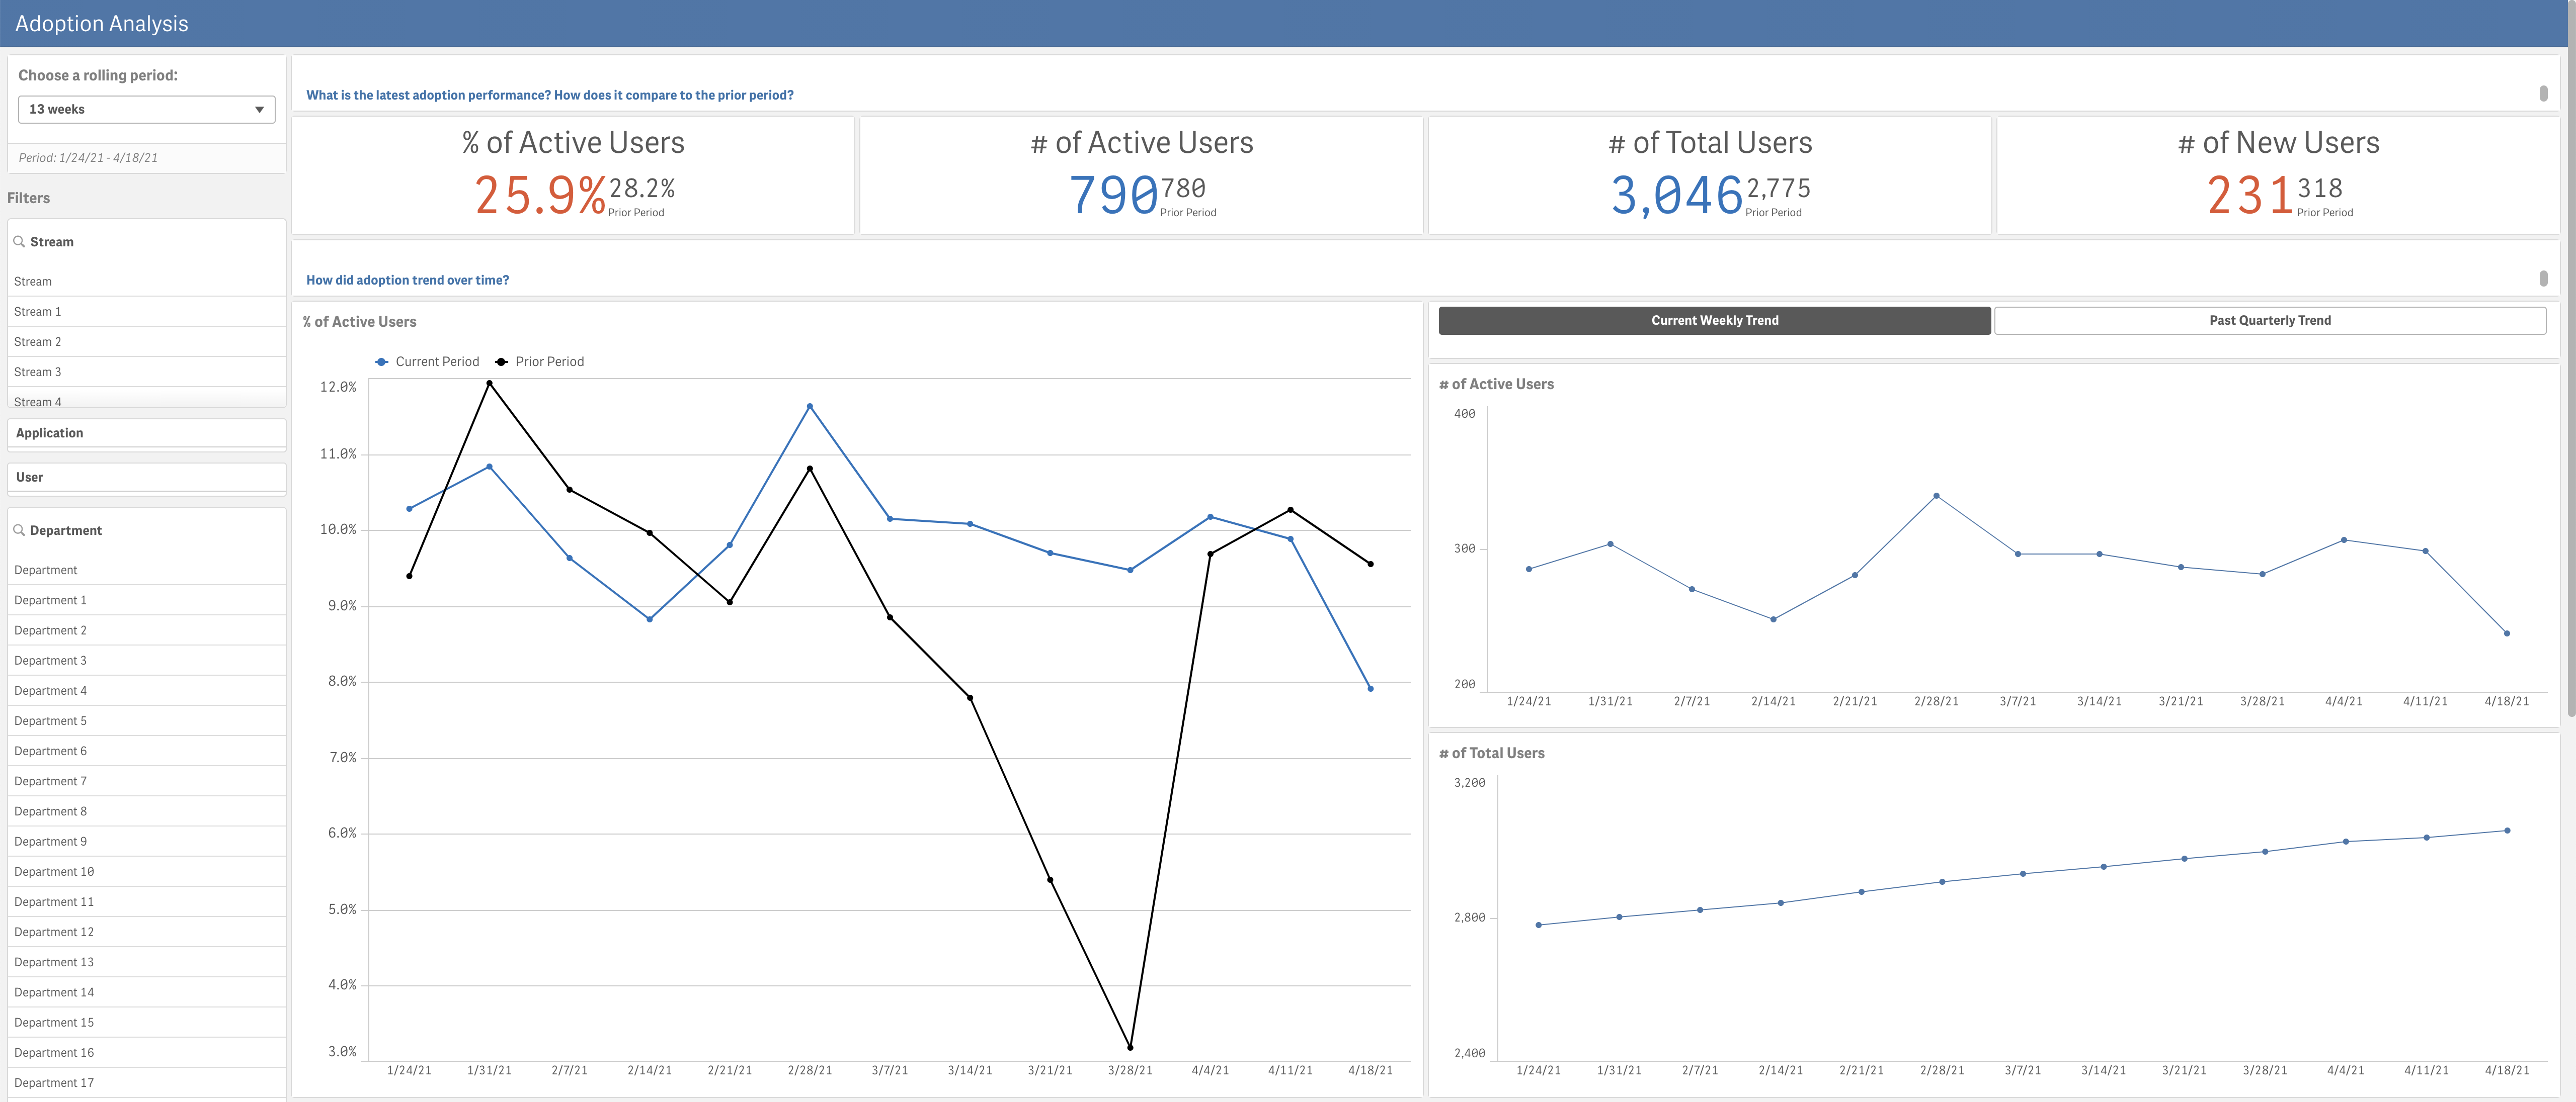
Task: Select Department 8 in the filter list
Action: pyautogui.click(x=146, y=811)
